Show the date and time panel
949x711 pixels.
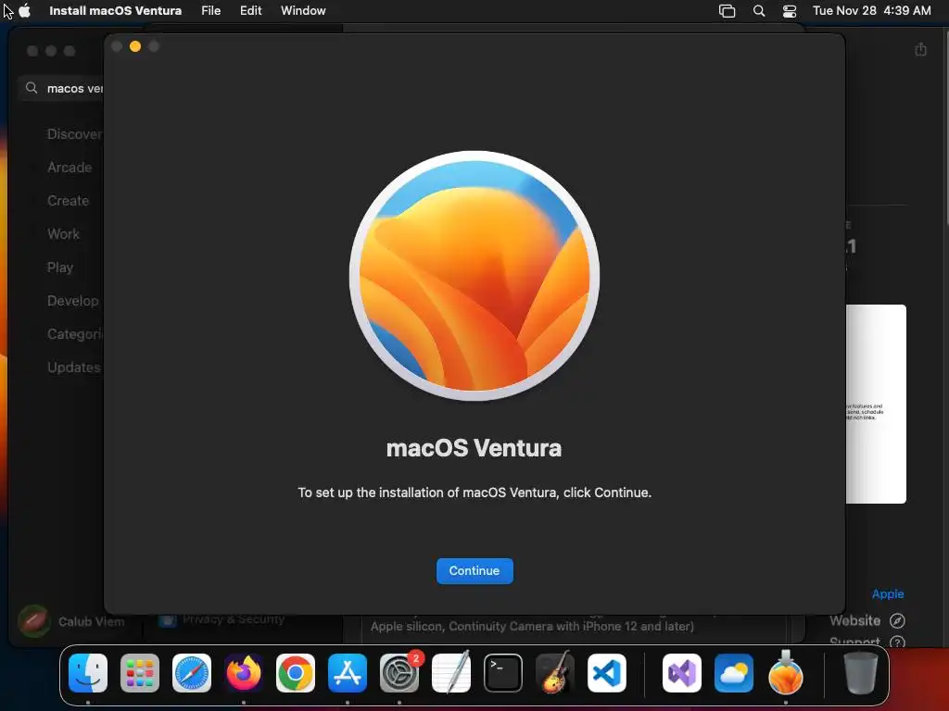pos(871,10)
